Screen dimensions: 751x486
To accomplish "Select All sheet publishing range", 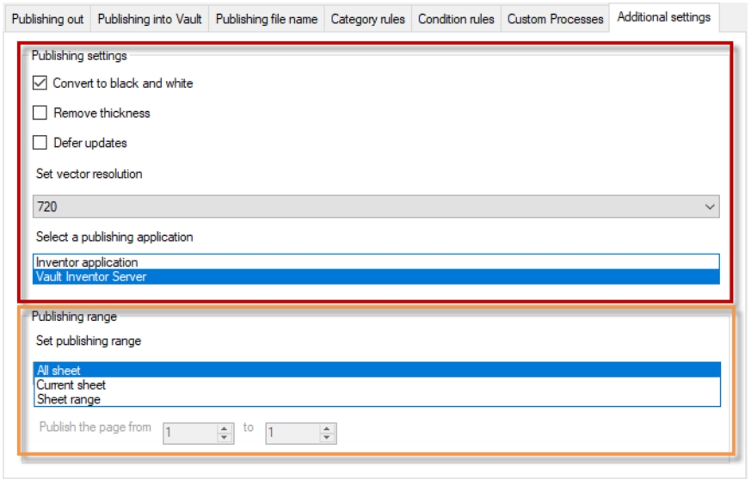I will (58, 371).
